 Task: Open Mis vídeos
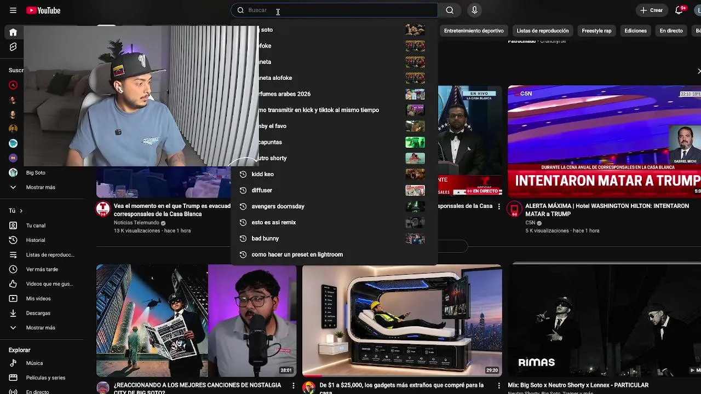[x=38, y=298]
